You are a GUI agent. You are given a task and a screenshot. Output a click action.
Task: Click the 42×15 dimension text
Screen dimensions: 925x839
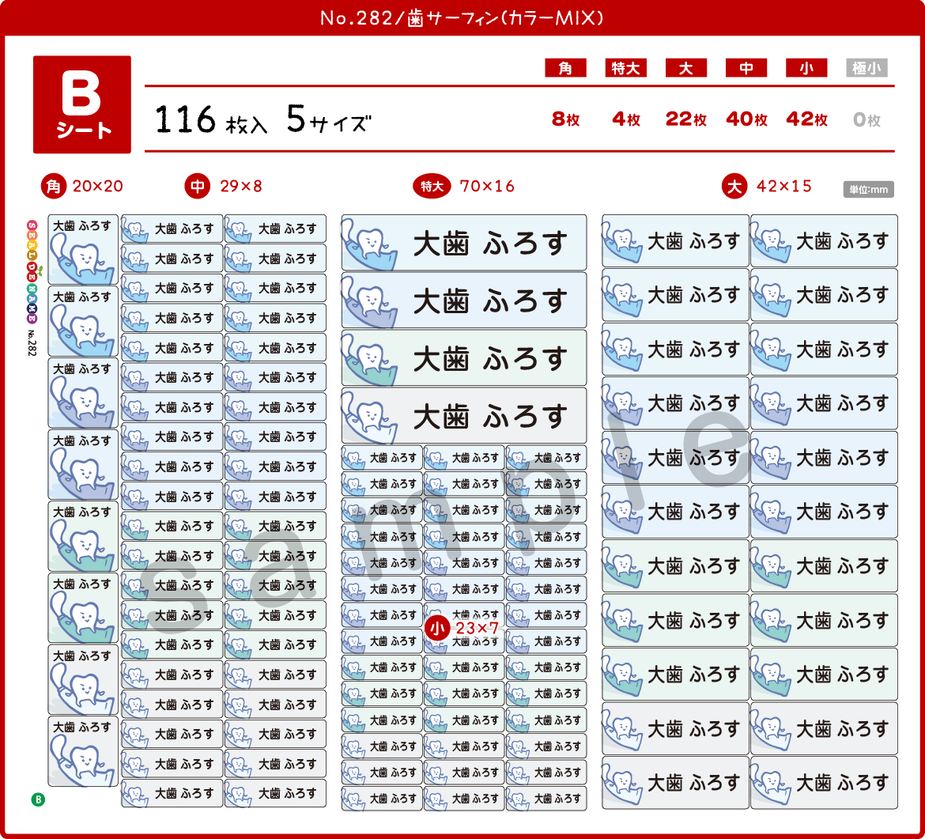784,187
